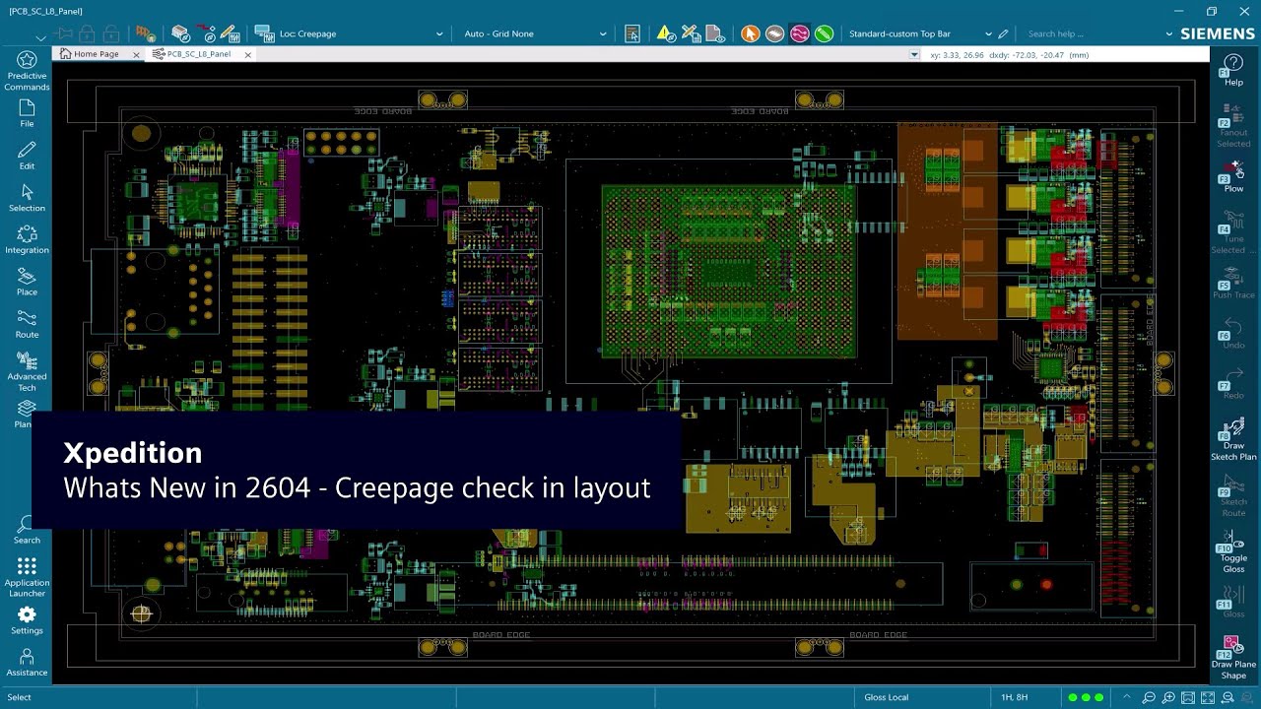Image resolution: width=1261 pixels, height=709 pixels.
Task: Start Sketch Route F9 action
Action: pyautogui.click(x=1233, y=495)
